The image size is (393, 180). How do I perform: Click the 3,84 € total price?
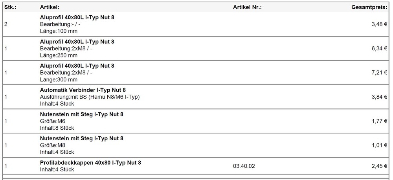[x=379, y=97]
